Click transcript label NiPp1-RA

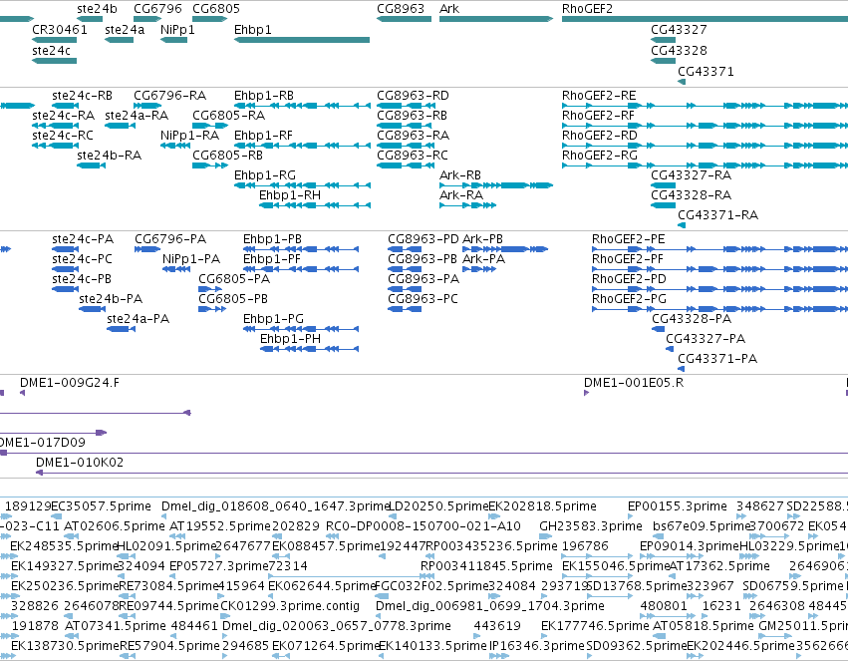[189, 136]
